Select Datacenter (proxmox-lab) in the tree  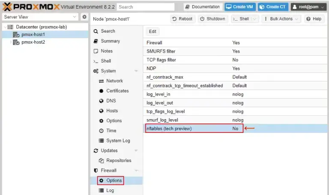click(45, 27)
